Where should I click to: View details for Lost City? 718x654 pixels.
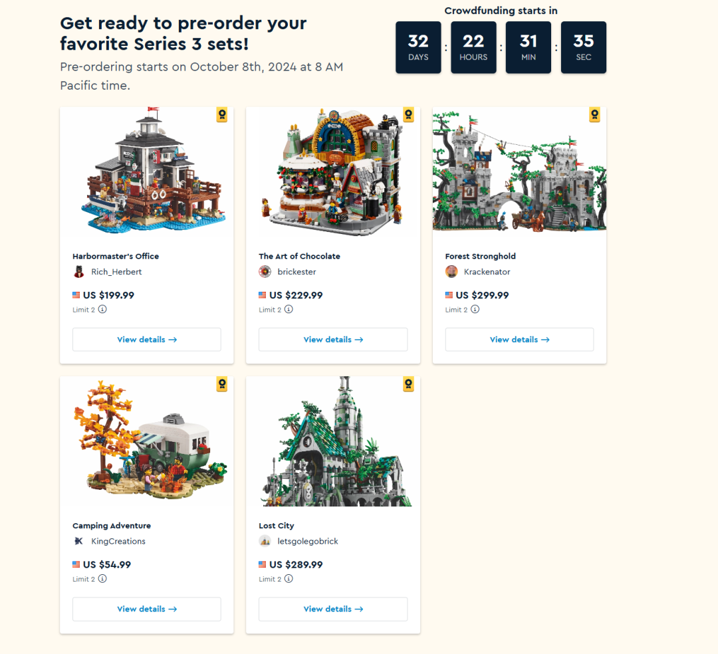333,609
